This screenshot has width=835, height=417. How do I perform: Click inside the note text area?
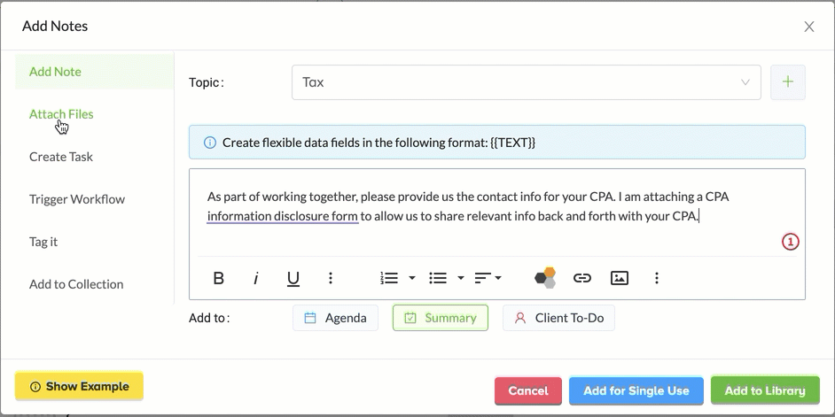(x=497, y=212)
